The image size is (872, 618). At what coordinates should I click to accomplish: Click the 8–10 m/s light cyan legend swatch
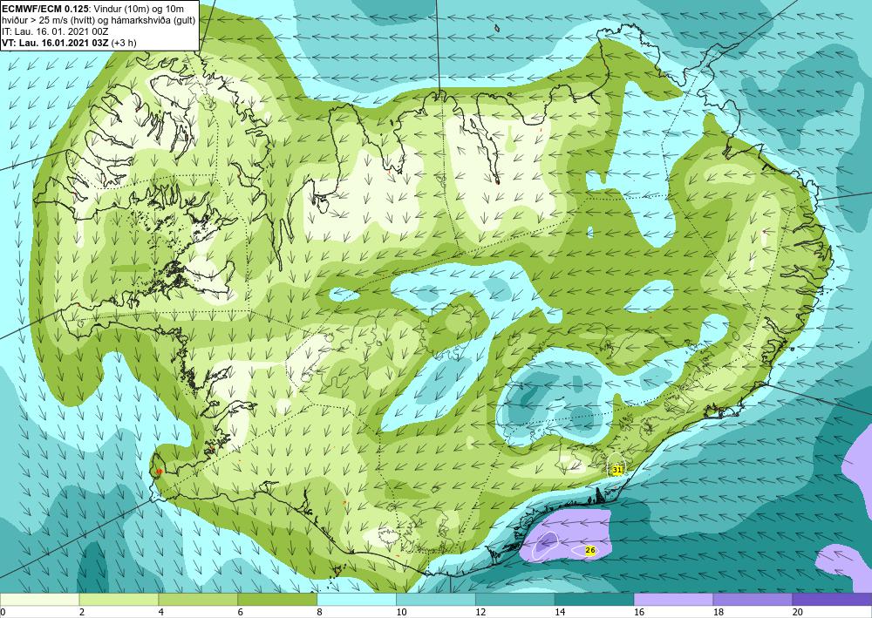point(357,599)
